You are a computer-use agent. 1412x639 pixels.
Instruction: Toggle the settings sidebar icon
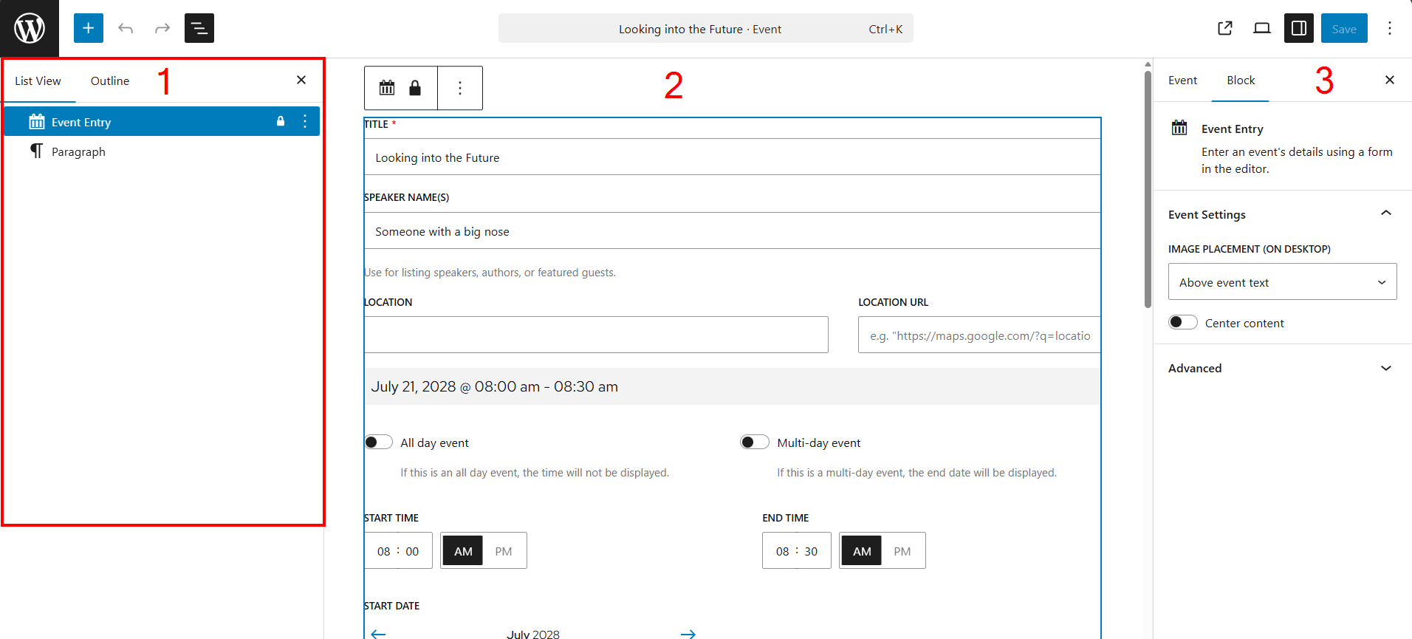click(1299, 28)
